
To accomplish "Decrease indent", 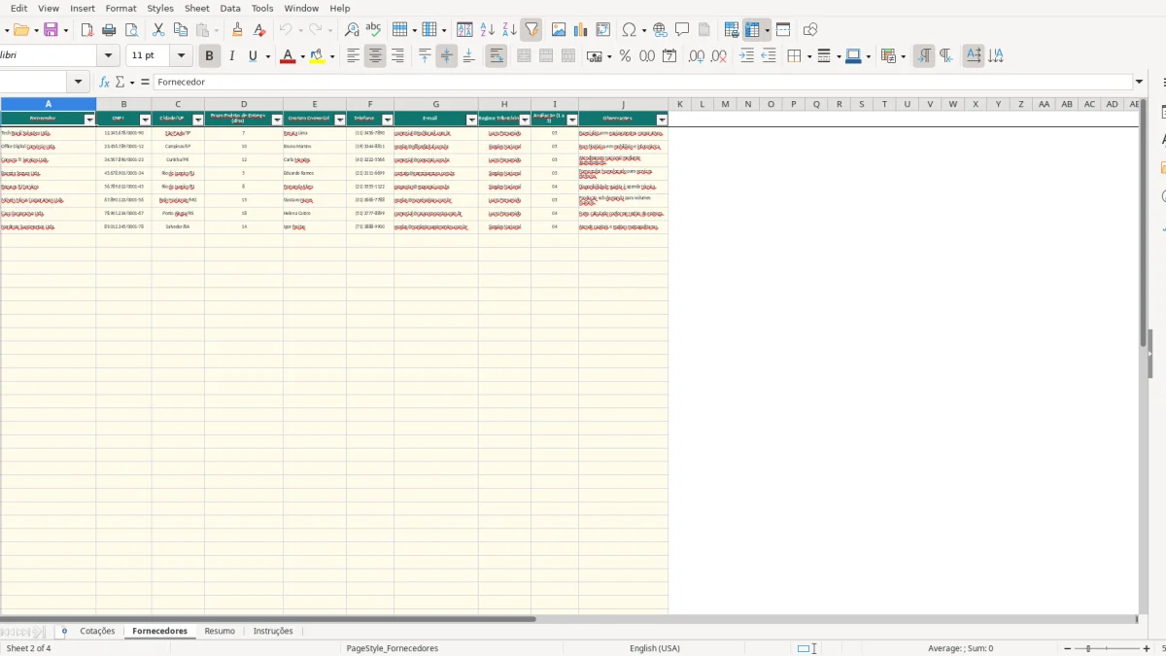I will [769, 56].
